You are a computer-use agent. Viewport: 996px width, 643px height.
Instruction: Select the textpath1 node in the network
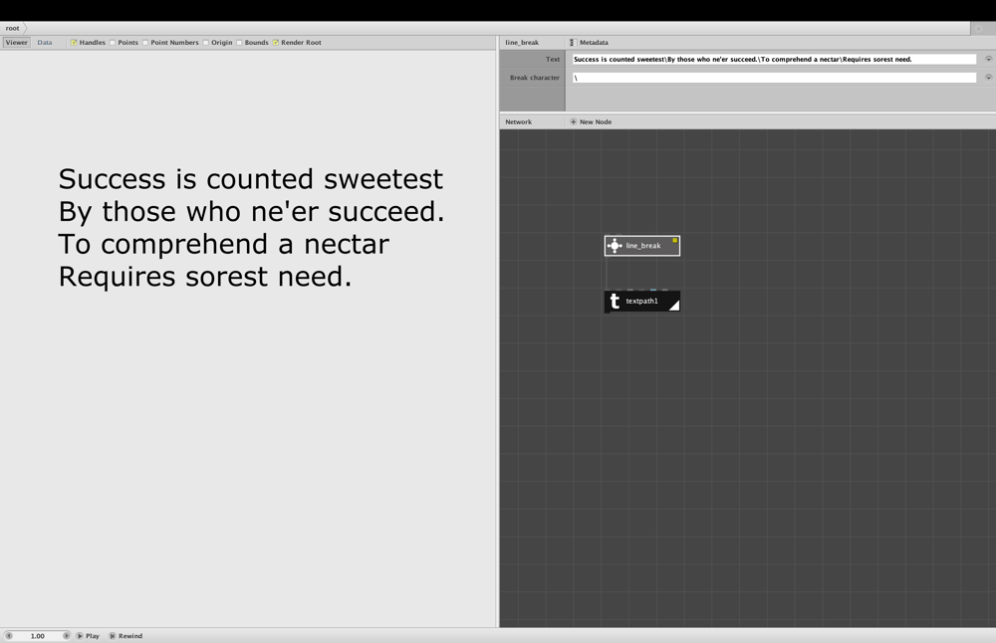[x=642, y=301]
